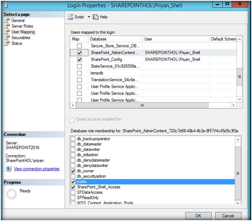Tick the db_backupoperator role checkbox
The image size is (252, 221).
[x=73, y=139]
